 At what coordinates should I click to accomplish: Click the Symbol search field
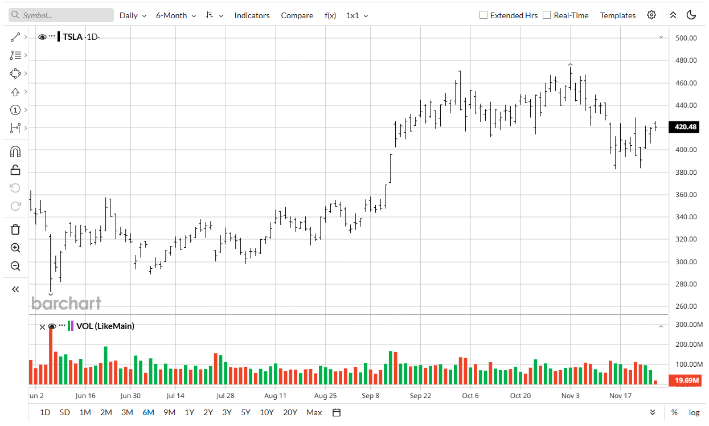pos(61,15)
